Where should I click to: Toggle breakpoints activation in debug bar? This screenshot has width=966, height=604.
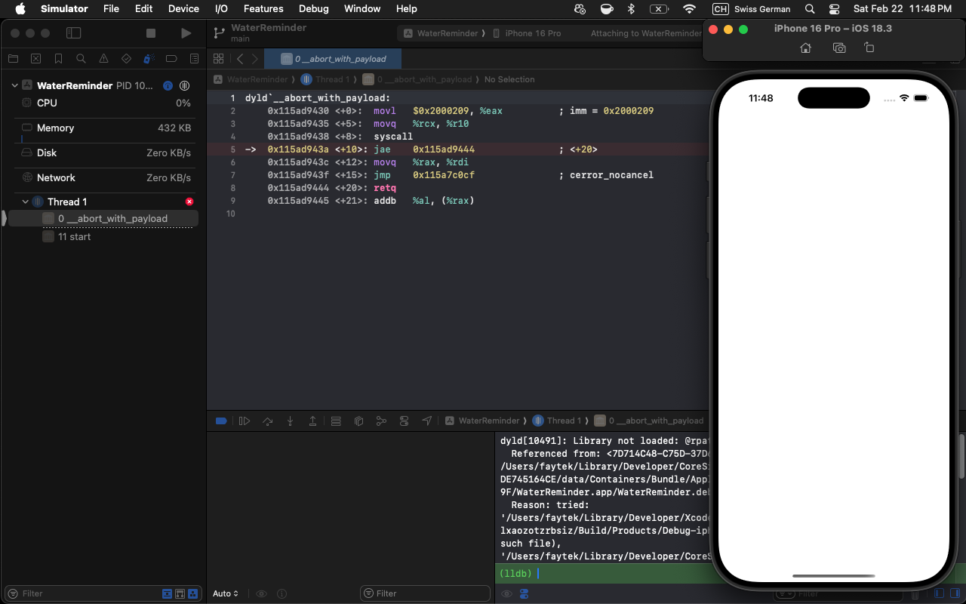click(x=221, y=421)
